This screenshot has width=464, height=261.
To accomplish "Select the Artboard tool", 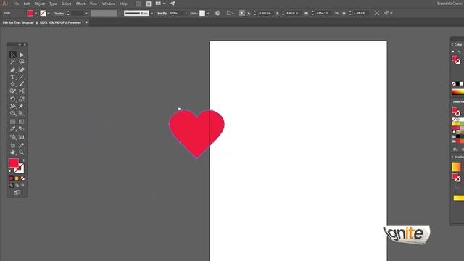I will pos(13,145).
